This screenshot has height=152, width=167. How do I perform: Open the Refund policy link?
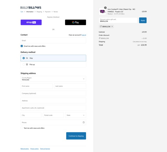pyautogui.click(x=25, y=149)
